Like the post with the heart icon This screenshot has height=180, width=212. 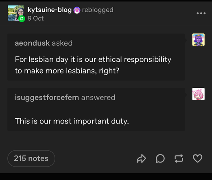198,158
